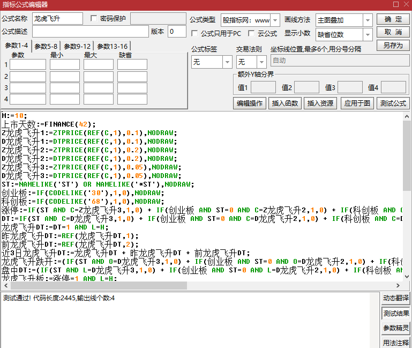The height and width of the screenshot is (348, 412).
Task: Open the 参数9-12 tab
Action: (77, 46)
